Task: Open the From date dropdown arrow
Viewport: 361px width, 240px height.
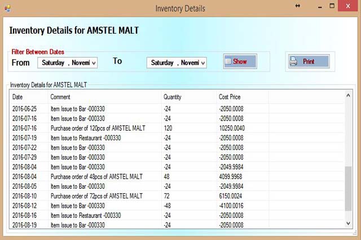Action: point(94,63)
